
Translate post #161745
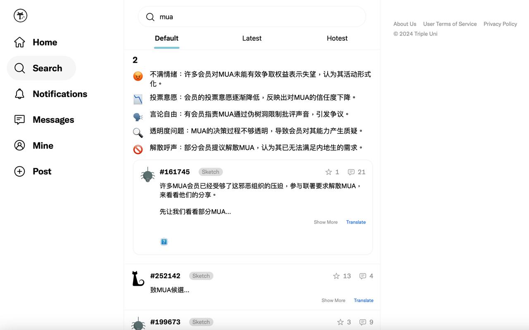355,222
